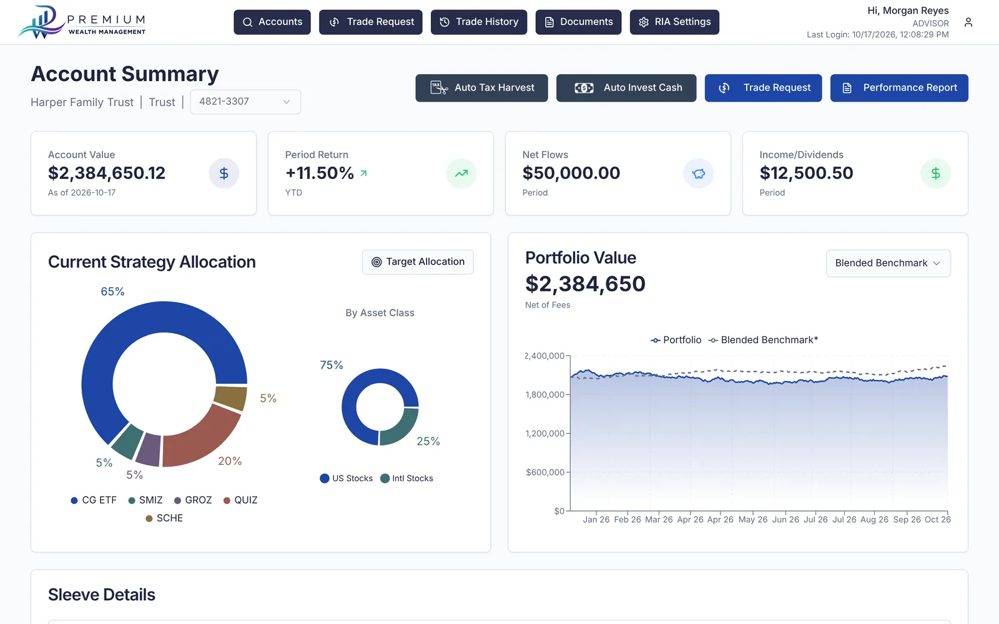Click the trending-up icon in Period Return card

click(461, 173)
